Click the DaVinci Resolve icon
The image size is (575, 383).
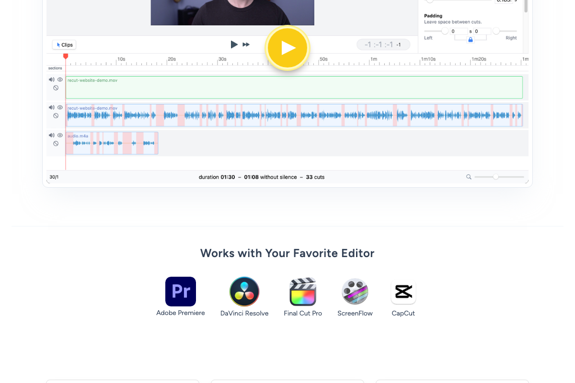click(x=244, y=292)
